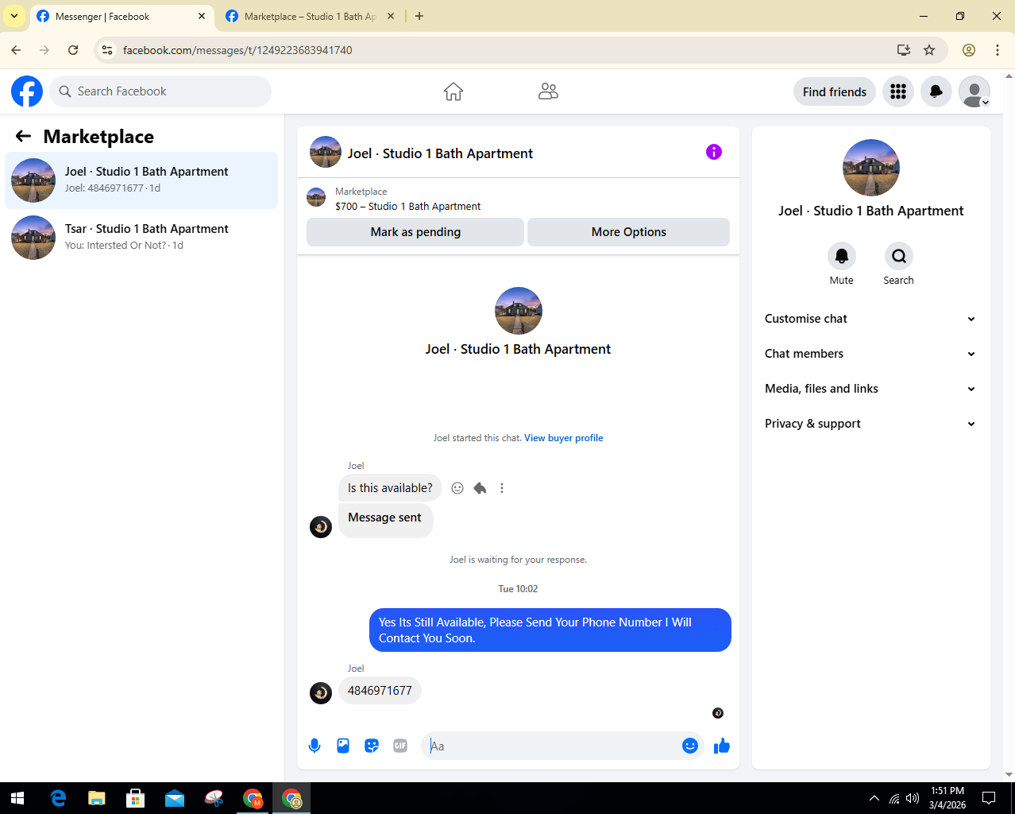This screenshot has width=1015, height=814.
Task: Click Joel's avatar next to 4846971677
Action: (x=321, y=692)
